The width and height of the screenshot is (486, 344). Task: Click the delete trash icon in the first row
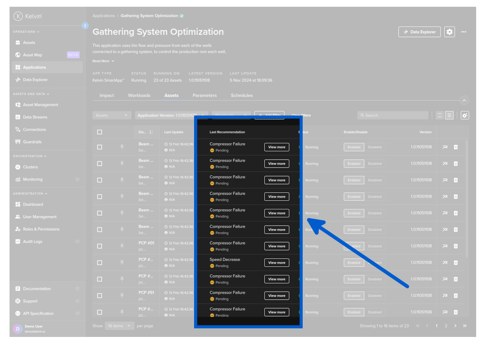click(x=456, y=147)
